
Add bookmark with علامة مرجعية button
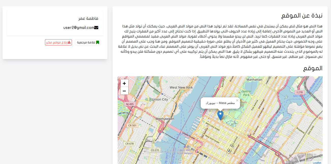pyautogui.click(x=88, y=42)
